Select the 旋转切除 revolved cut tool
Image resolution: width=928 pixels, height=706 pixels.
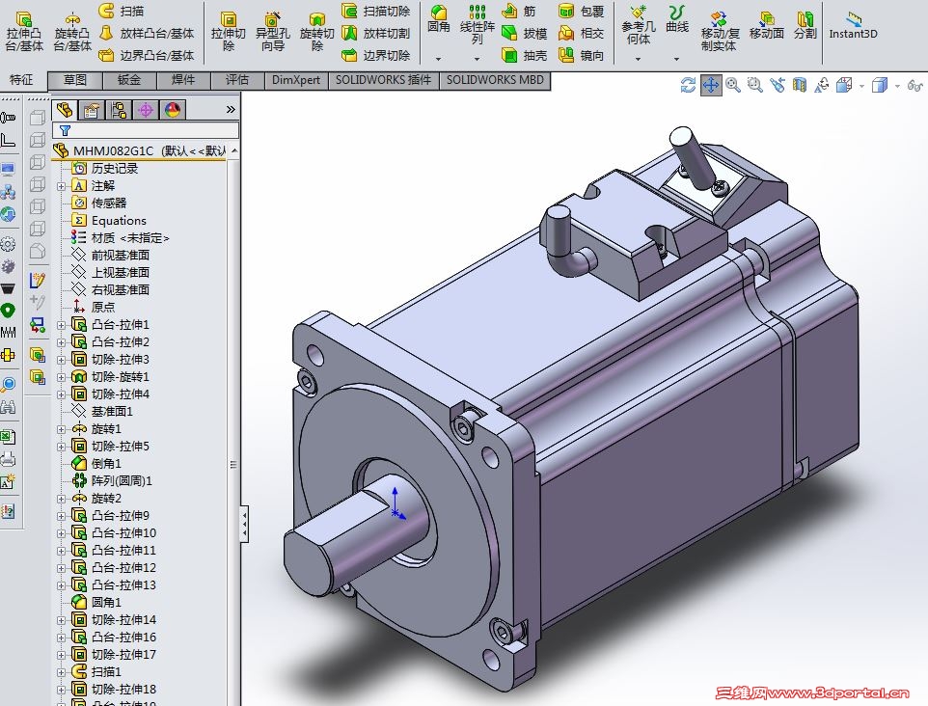tap(316, 32)
